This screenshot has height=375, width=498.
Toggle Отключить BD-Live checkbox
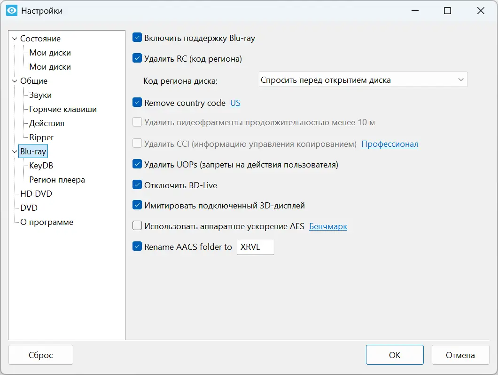tap(137, 185)
